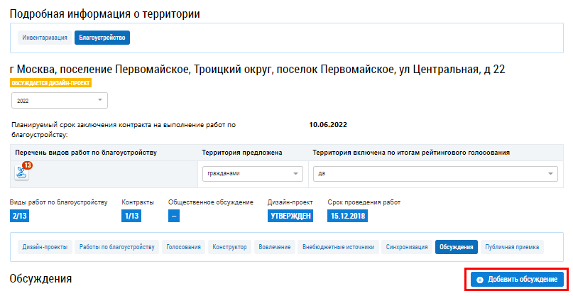Expand the 'гражданами' territory proposed dropdown
Screen dimensions: 573x296
click(252, 174)
